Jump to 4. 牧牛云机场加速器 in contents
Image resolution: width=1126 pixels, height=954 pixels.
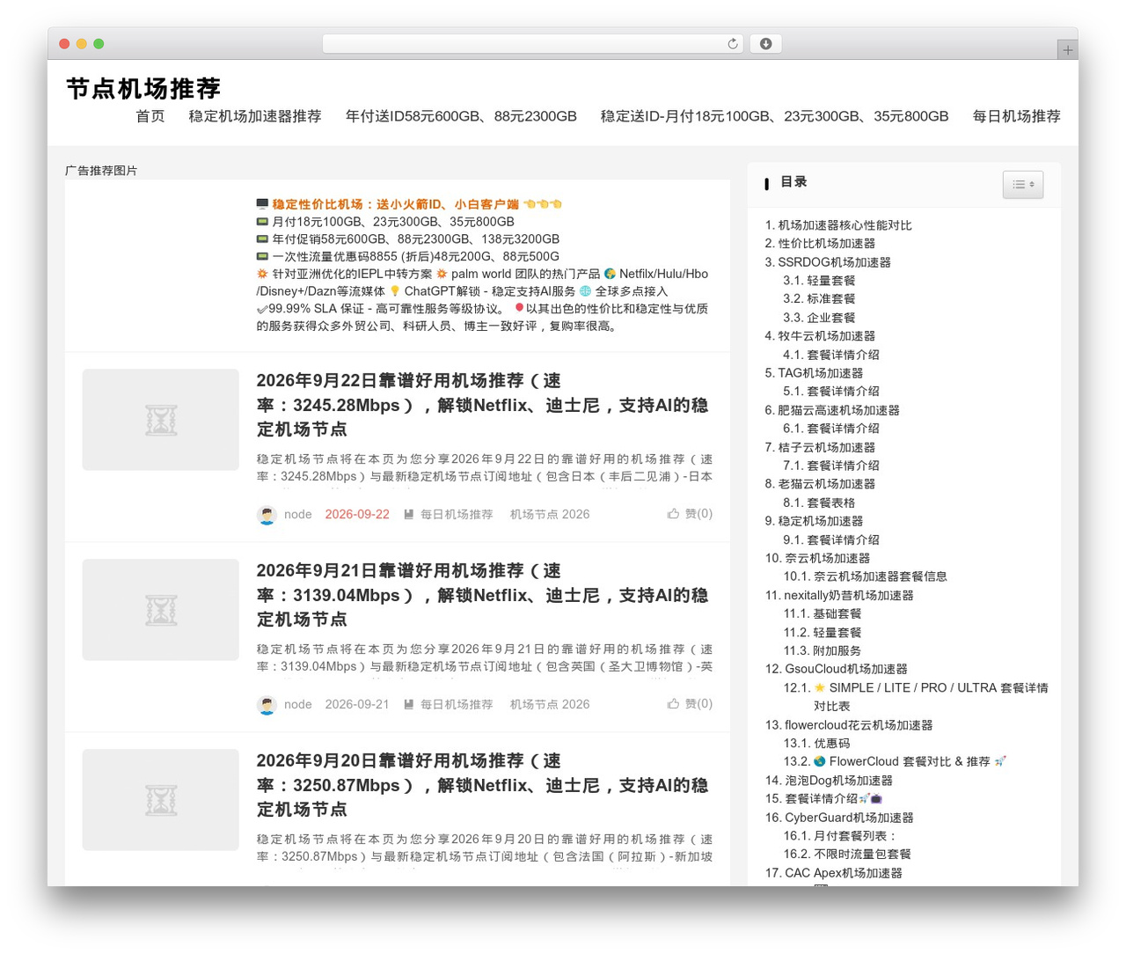820,336
